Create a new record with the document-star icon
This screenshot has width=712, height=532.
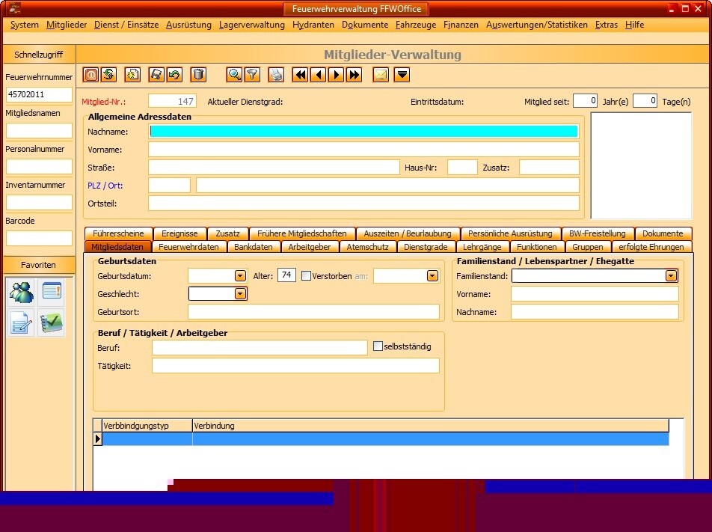point(132,75)
